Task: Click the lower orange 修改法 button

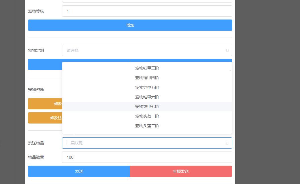Action: (45, 118)
